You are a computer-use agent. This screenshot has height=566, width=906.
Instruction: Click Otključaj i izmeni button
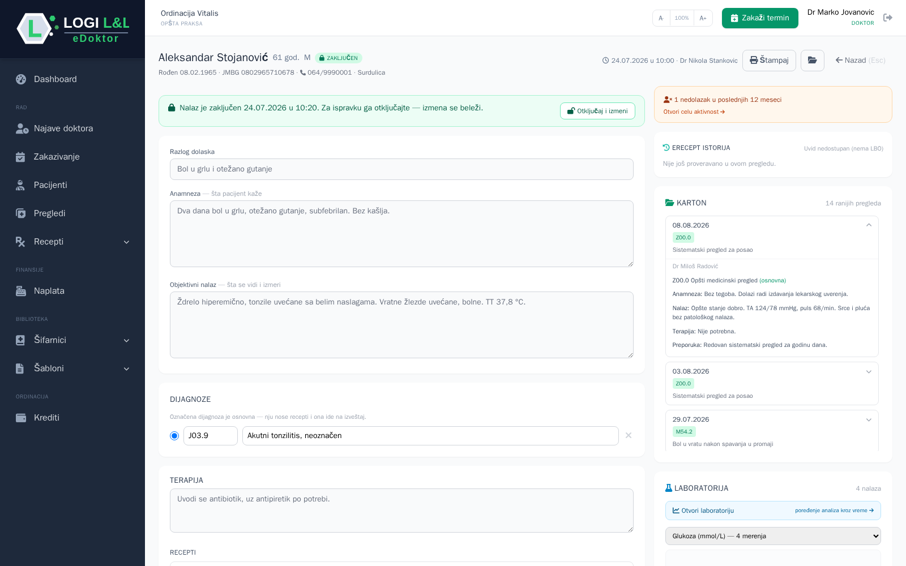[597, 111]
